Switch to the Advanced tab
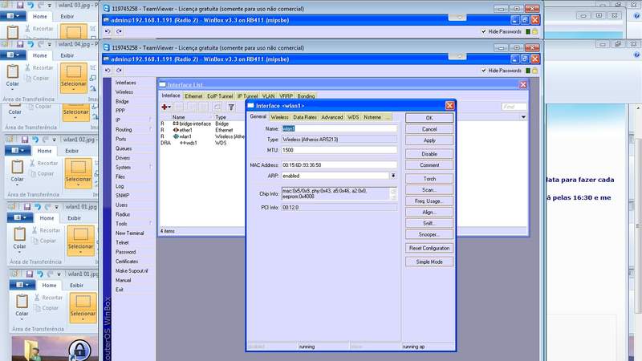642x361 pixels. click(332, 117)
